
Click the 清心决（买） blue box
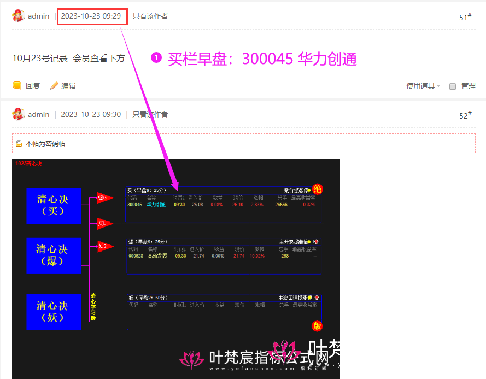point(54,205)
